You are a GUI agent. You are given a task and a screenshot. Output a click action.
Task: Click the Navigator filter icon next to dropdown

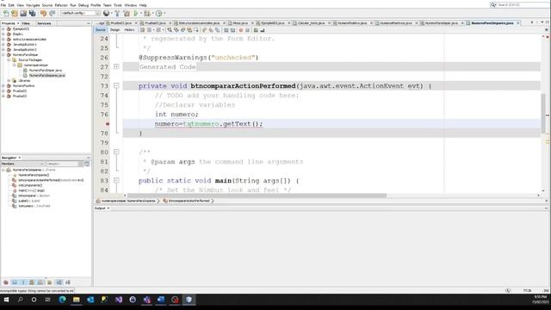tap(87, 164)
